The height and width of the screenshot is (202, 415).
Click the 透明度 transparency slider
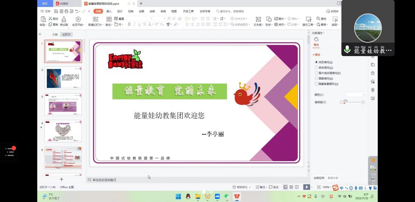(x=352, y=102)
